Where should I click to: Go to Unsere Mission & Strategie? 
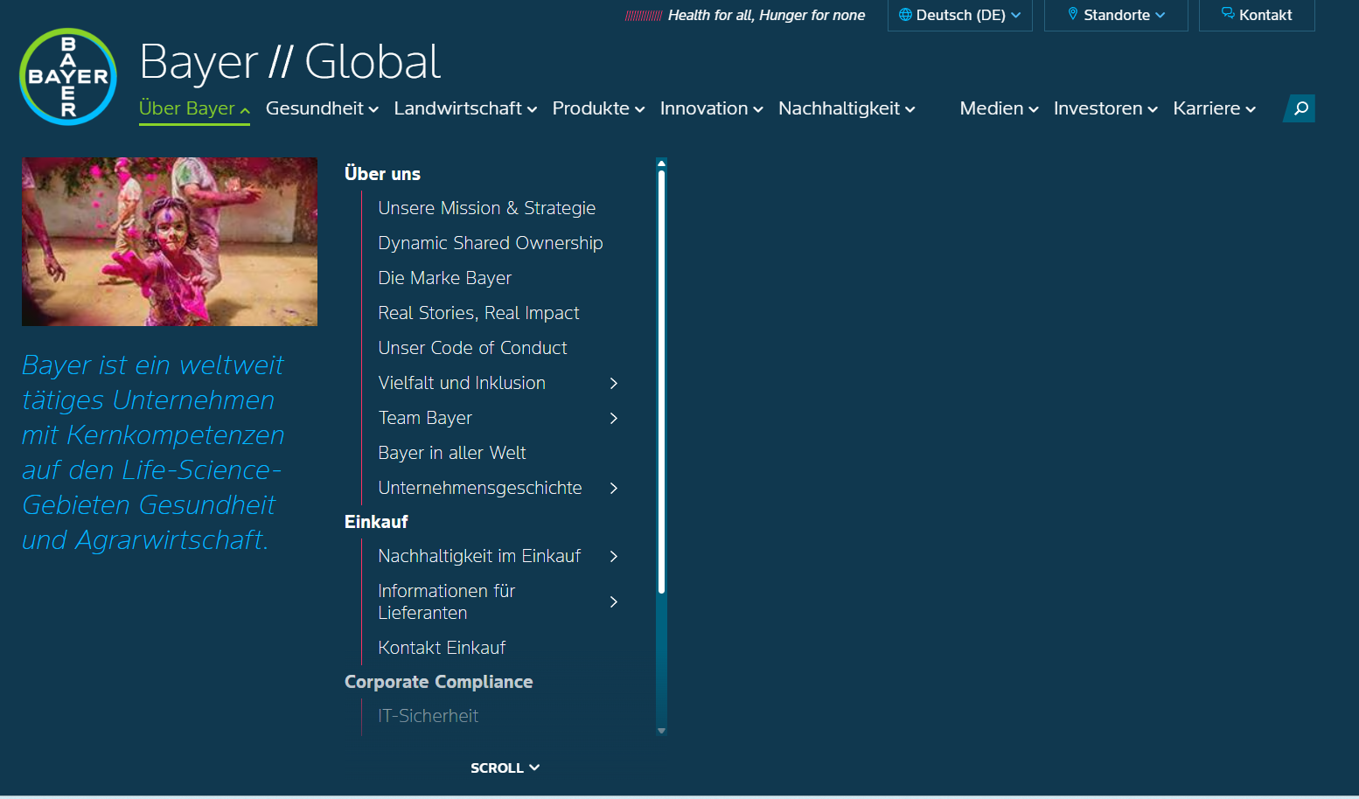click(487, 208)
